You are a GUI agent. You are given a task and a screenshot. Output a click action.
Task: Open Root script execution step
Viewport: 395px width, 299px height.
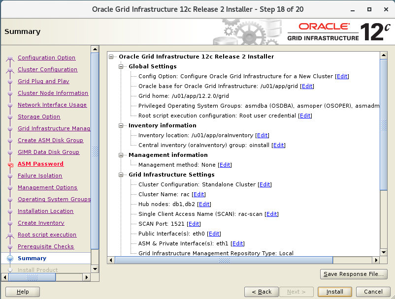(x=47, y=235)
